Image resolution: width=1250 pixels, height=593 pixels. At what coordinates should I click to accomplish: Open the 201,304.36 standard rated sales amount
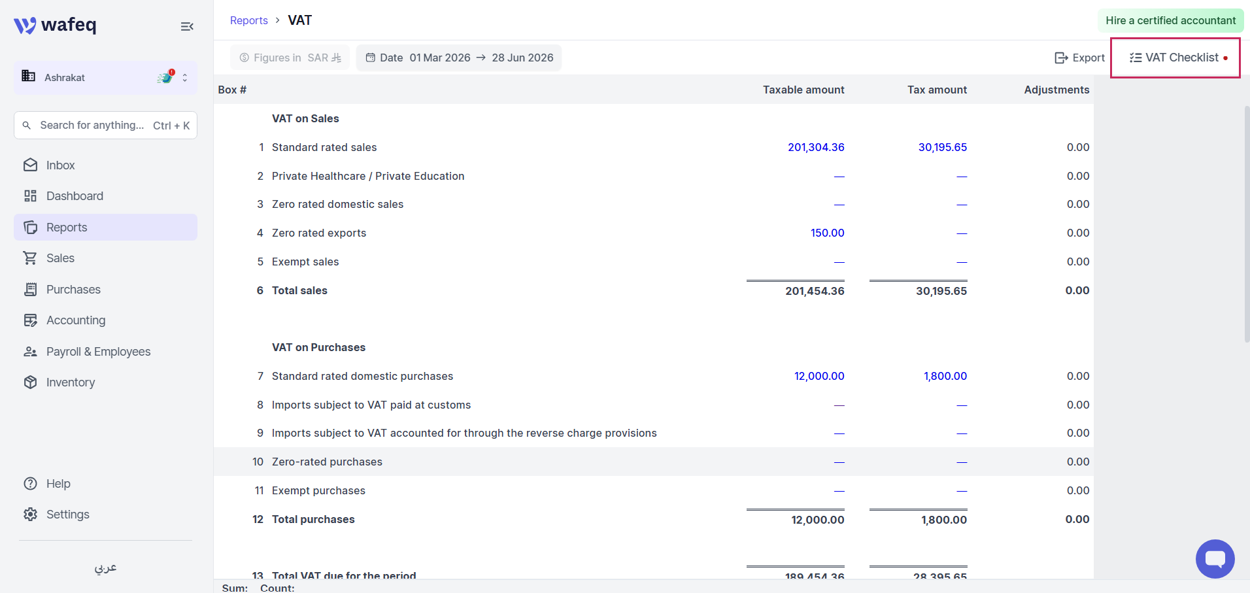[816, 147]
